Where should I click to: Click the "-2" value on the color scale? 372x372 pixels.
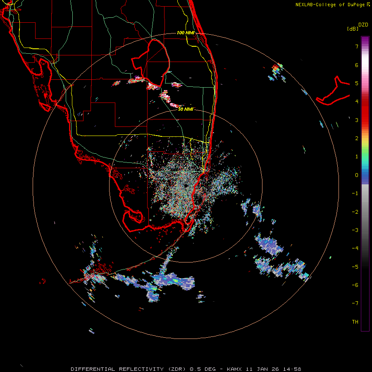pyautogui.click(x=355, y=212)
